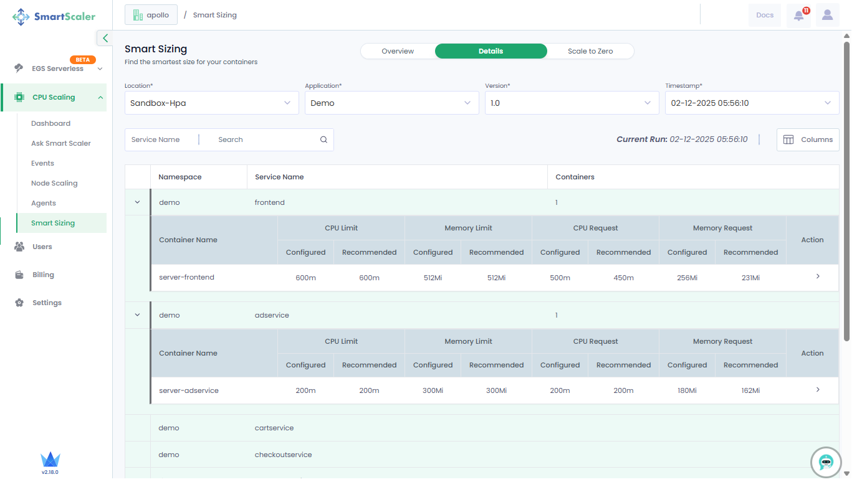Collapse the sidebar with the arrow icon

tap(105, 38)
